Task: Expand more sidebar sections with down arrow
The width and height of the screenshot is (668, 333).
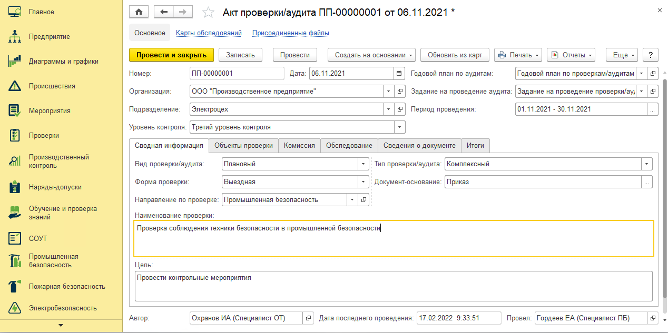Action: point(61,326)
